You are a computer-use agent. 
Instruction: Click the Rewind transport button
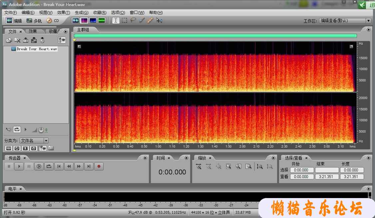pyautogui.click(x=69, y=166)
